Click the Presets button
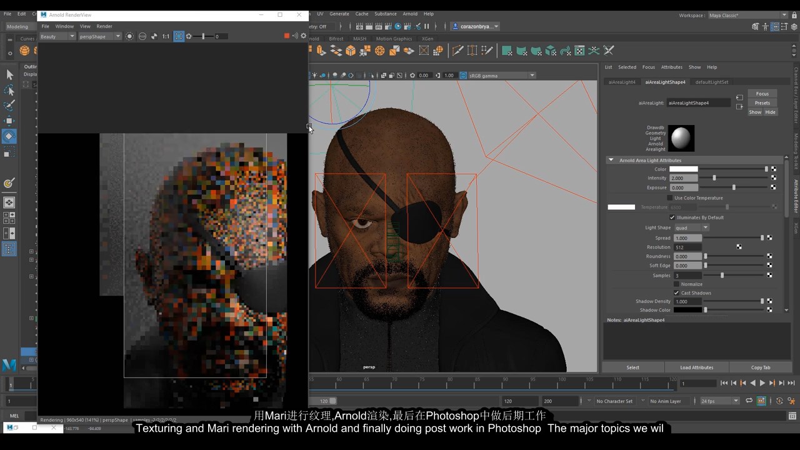Image resolution: width=800 pixels, height=450 pixels. (762, 102)
